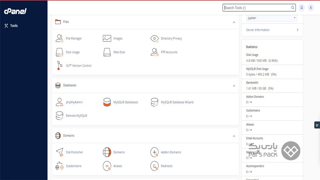
Task: Click the File Manager link
Action: coord(74,38)
